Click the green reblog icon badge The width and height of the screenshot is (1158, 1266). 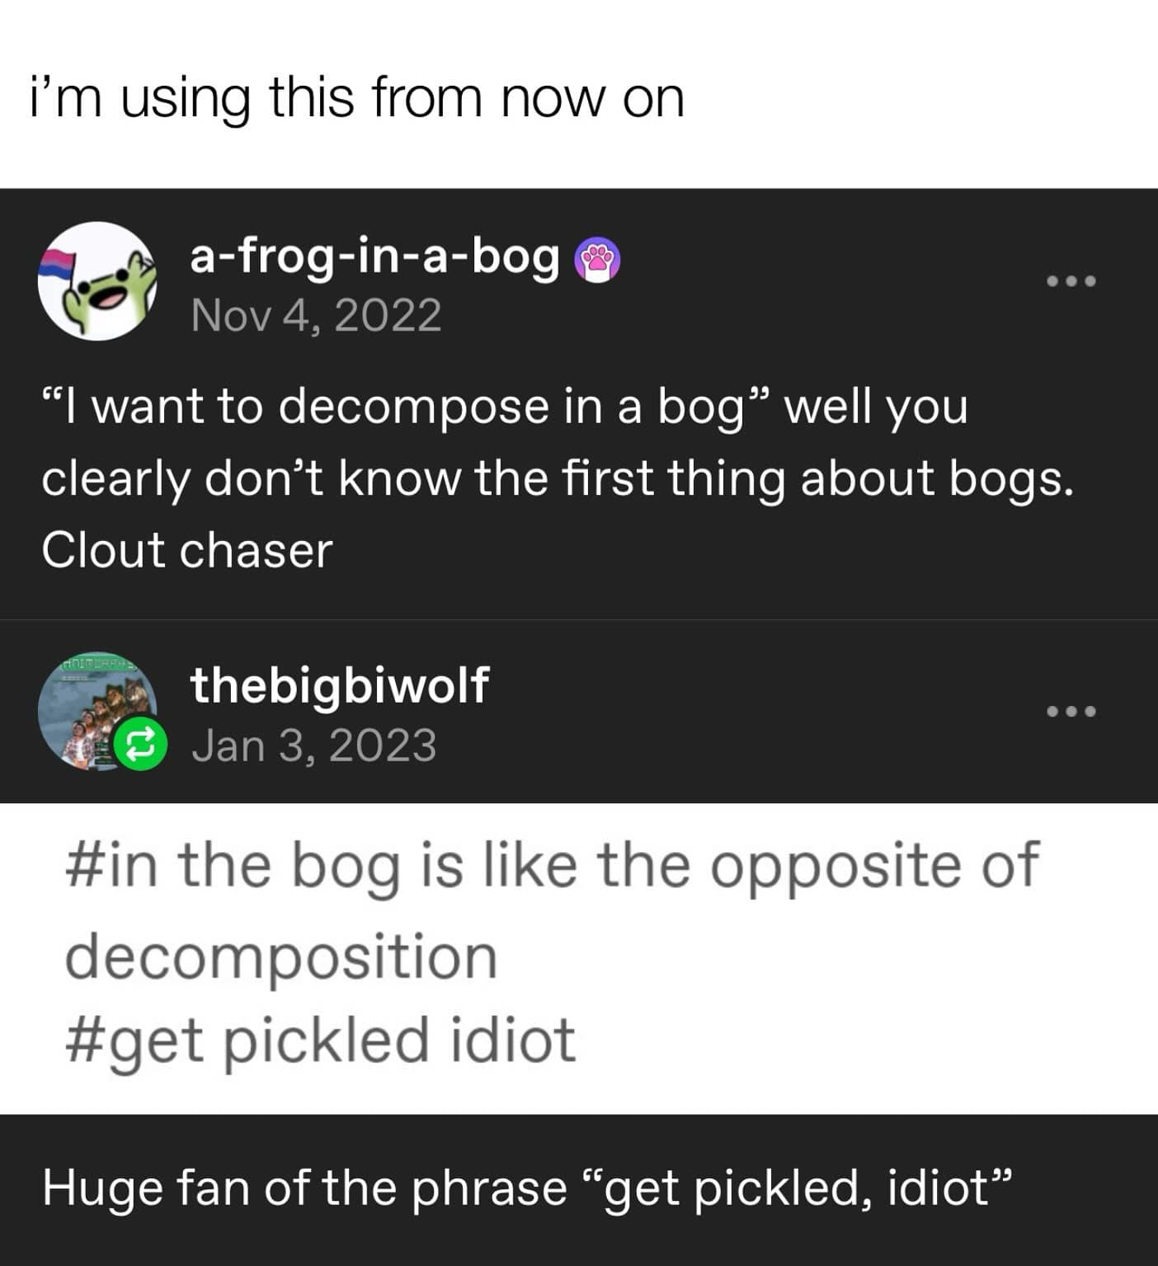coord(140,745)
